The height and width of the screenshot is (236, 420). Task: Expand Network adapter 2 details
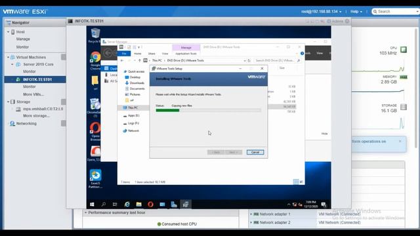[x=251, y=223]
